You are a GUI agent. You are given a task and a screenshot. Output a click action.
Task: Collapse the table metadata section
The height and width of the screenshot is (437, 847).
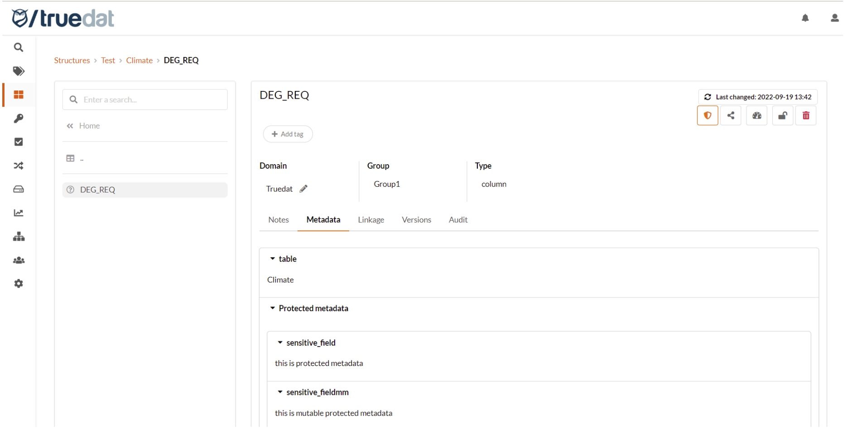point(273,259)
